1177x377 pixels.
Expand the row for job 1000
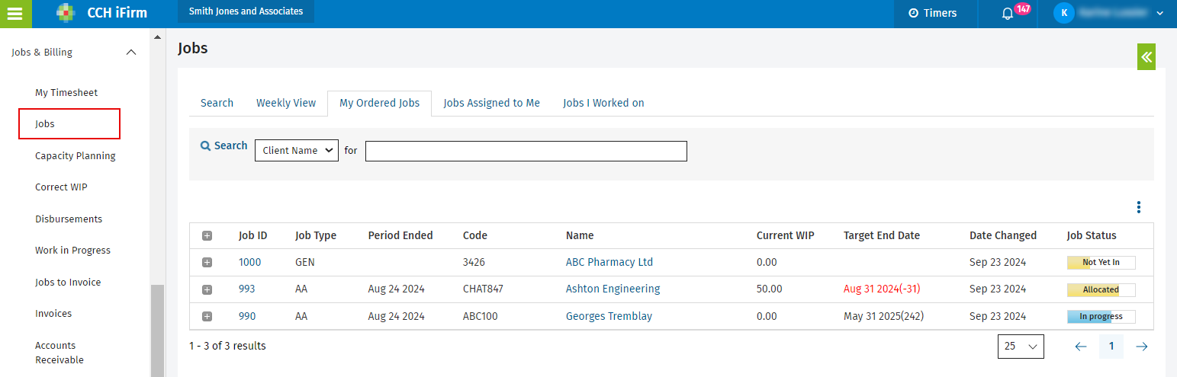click(207, 263)
